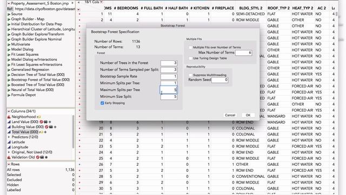Click the HEAT_TYP 2 column header
This screenshot has height=195, width=346.
(x=303, y=8)
